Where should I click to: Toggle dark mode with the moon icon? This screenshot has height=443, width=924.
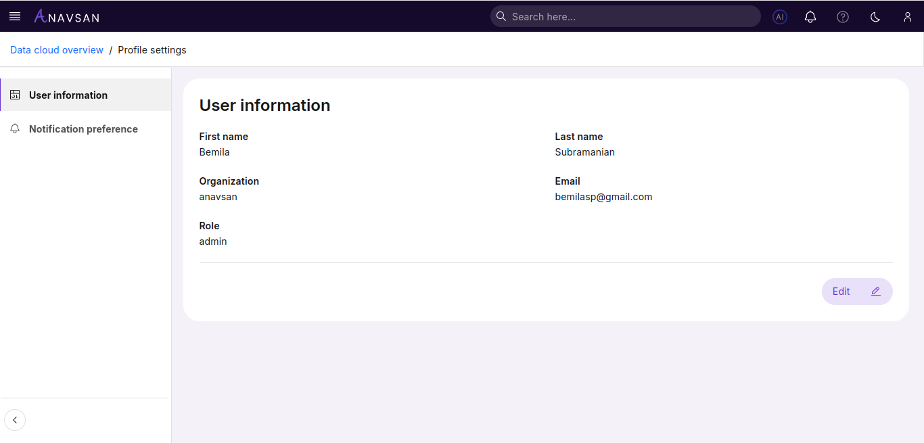pos(875,16)
